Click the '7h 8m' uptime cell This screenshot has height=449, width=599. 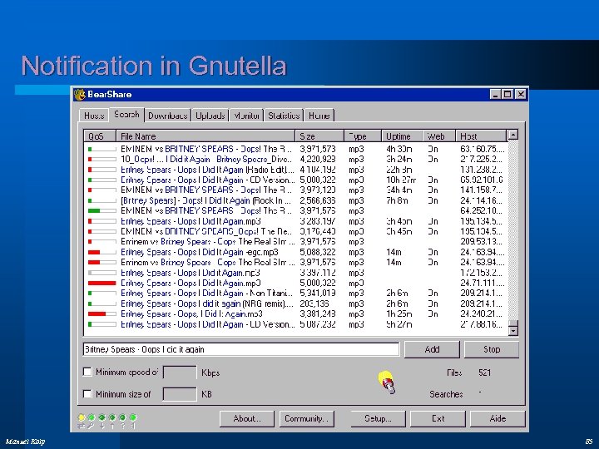(397, 200)
